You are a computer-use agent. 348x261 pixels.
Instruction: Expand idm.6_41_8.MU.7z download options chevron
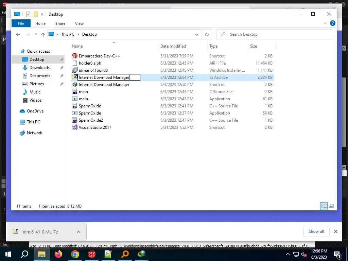(79, 232)
